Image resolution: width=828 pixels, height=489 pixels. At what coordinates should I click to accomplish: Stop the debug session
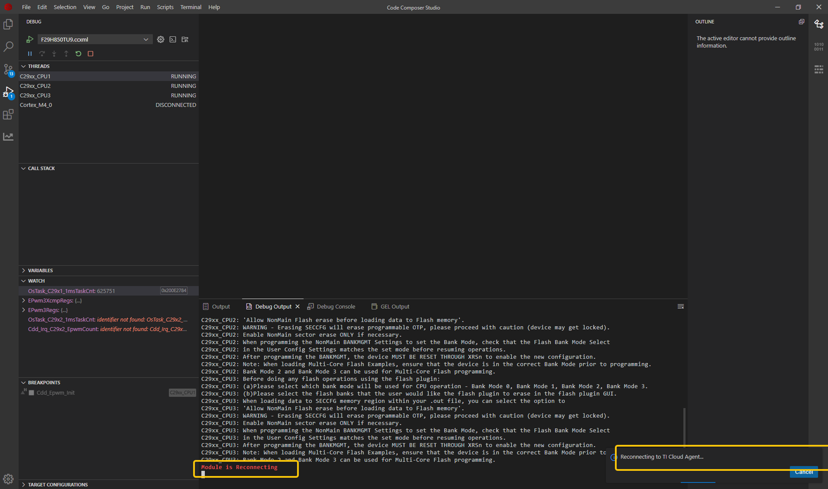click(91, 54)
